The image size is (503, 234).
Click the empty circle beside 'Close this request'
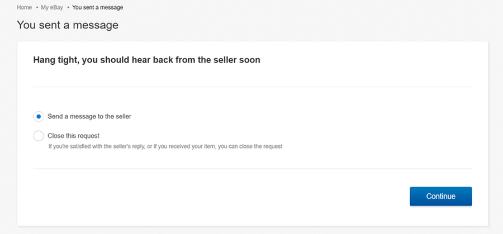point(39,136)
